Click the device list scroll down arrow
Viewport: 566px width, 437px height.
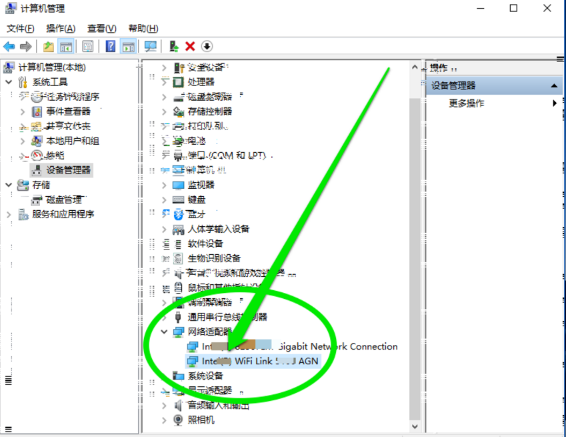tap(415, 426)
